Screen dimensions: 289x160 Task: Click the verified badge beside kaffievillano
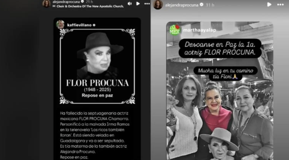(94, 25)
